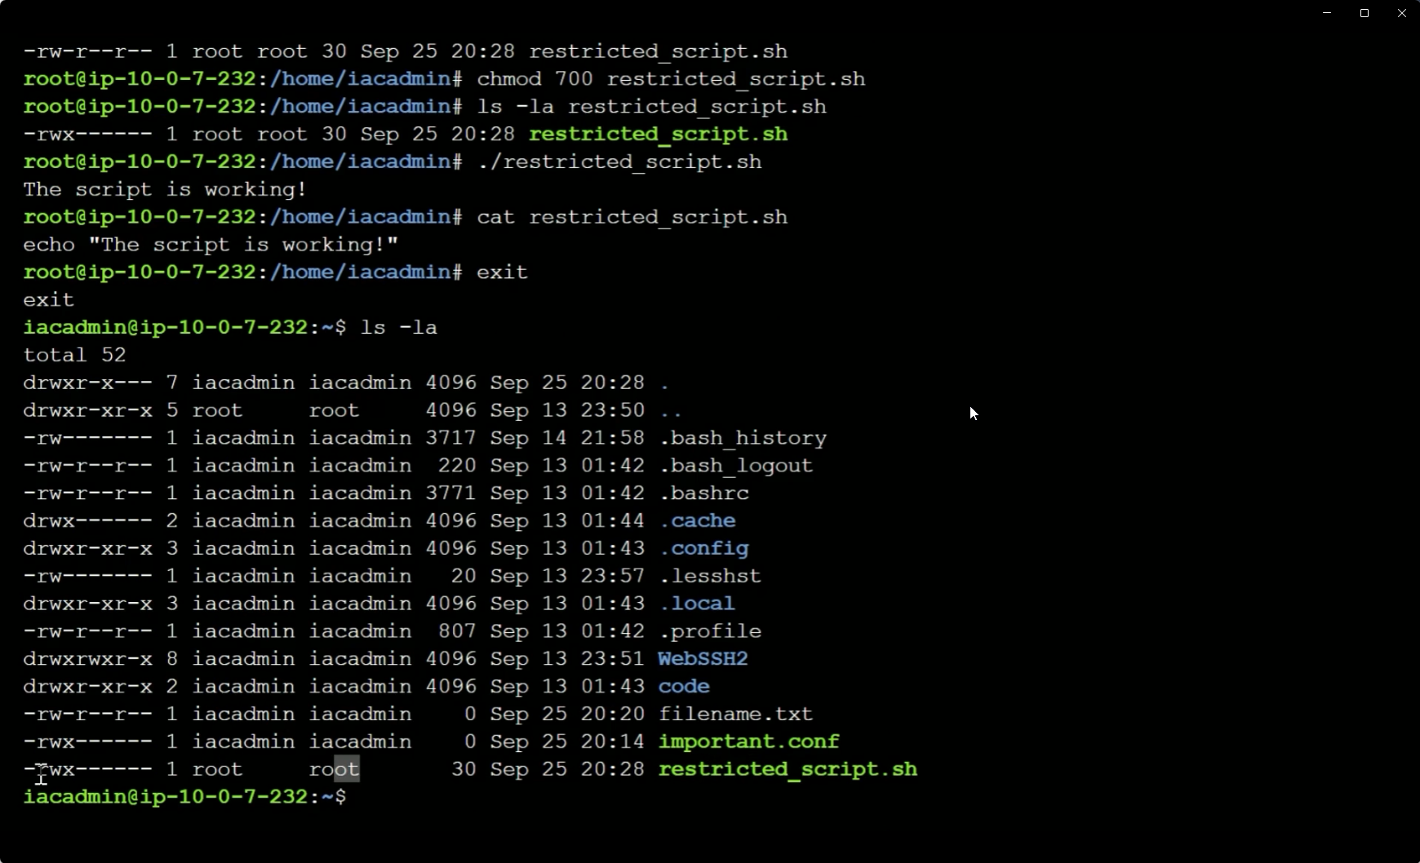Select the .local directory in the listing

[696, 604]
